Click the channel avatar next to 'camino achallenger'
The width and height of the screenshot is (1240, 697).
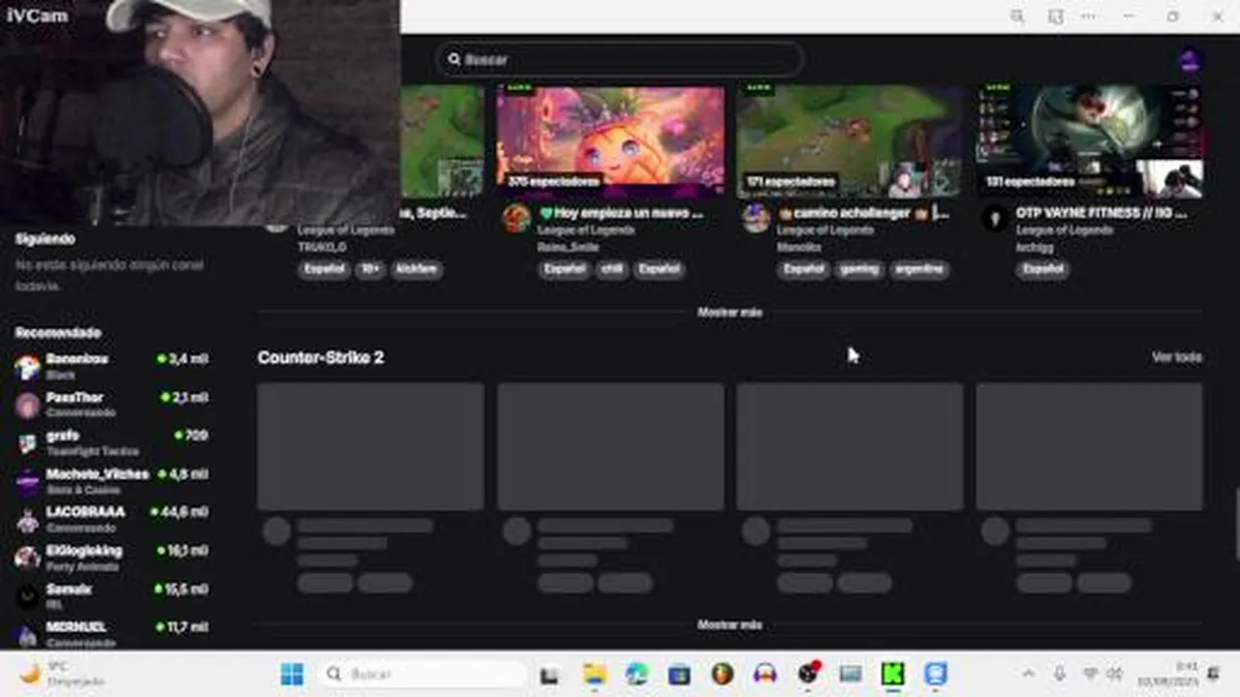[x=756, y=218]
